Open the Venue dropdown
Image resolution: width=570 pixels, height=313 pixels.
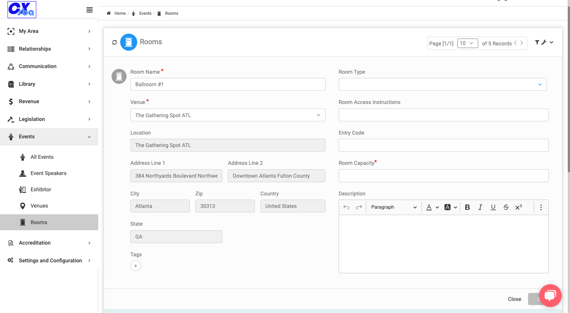pyautogui.click(x=228, y=115)
